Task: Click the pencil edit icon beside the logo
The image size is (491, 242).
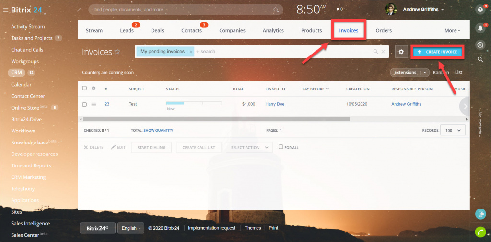Action: click(79, 10)
